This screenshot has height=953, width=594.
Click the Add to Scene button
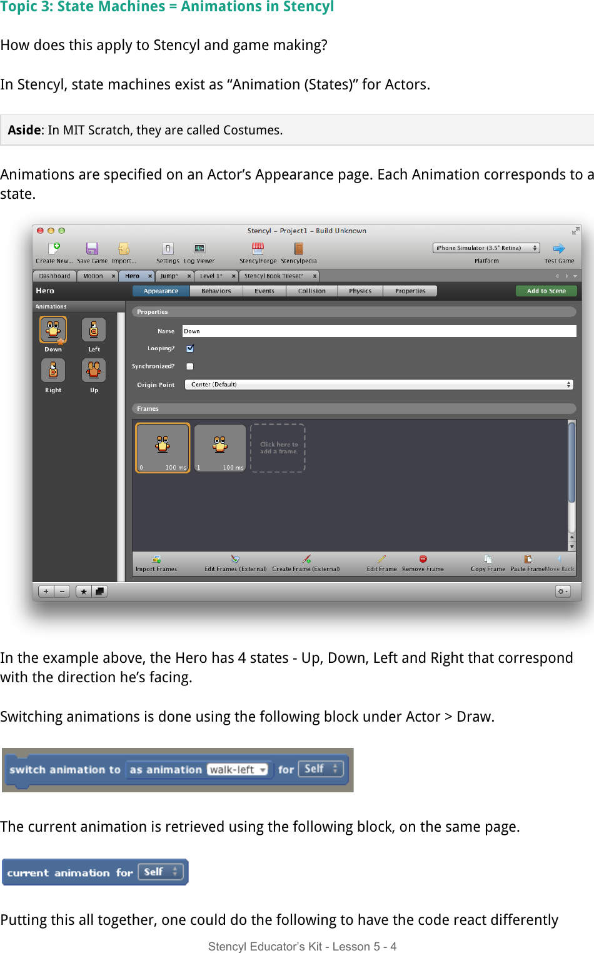tap(546, 291)
